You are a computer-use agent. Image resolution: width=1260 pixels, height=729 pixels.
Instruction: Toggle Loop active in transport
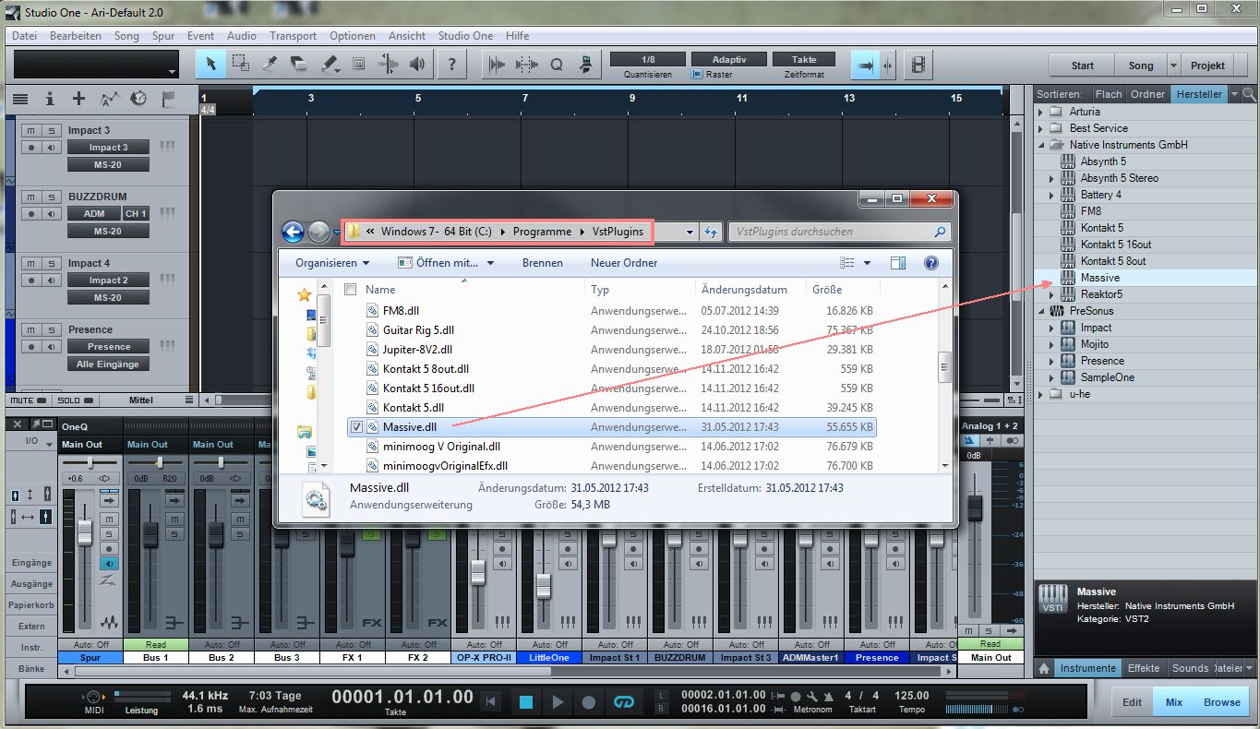tap(624, 702)
